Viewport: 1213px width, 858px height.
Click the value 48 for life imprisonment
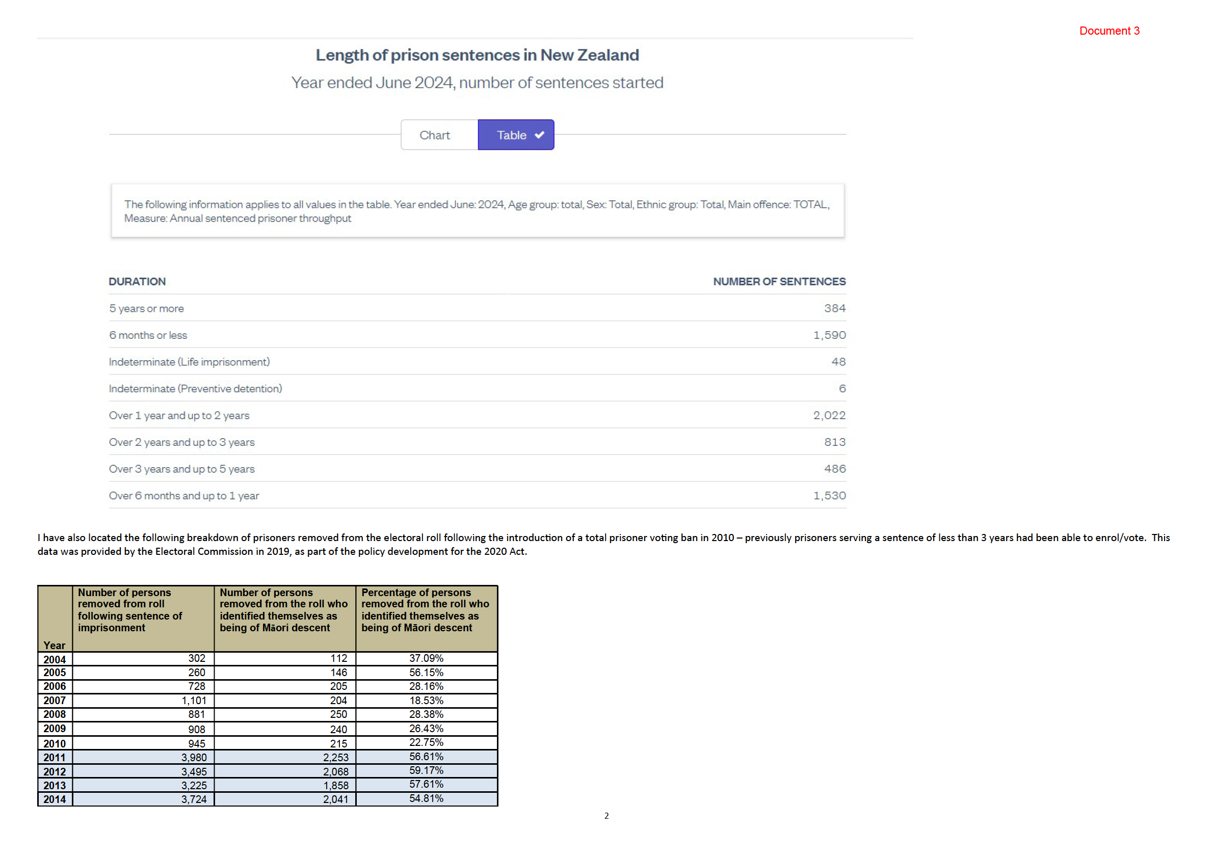(x=838, y=362)
